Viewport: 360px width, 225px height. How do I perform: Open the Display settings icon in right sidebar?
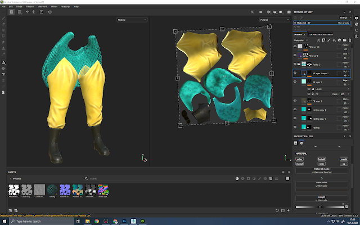[357, 18]
